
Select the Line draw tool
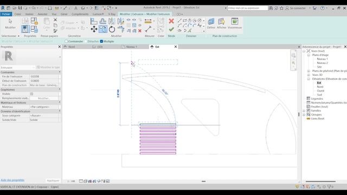coord(179,21)
